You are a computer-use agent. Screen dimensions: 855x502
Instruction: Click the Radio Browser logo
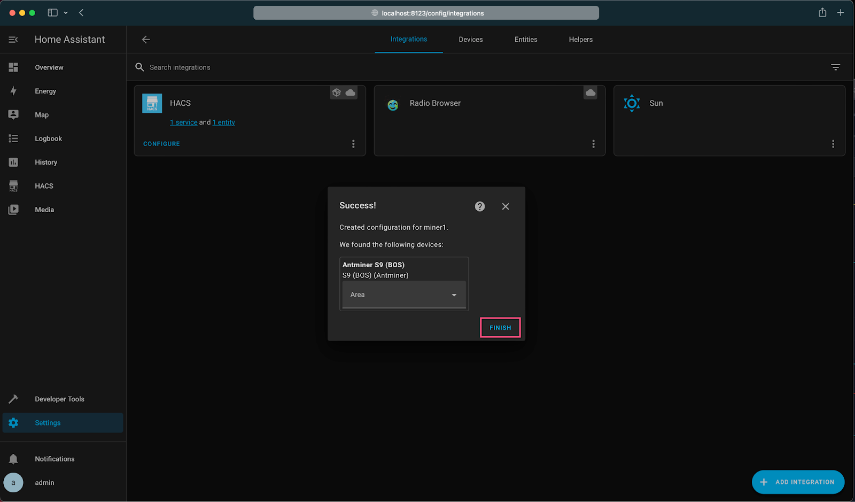(393, 105)
